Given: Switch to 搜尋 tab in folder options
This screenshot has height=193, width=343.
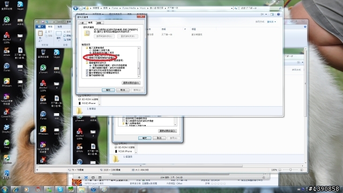Looking at the screenshot, I should [99, 23].
